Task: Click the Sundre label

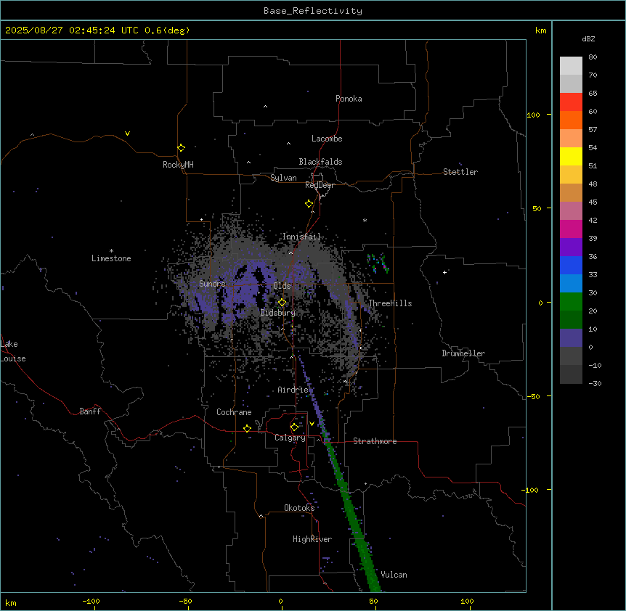Action: click(212, 284)
